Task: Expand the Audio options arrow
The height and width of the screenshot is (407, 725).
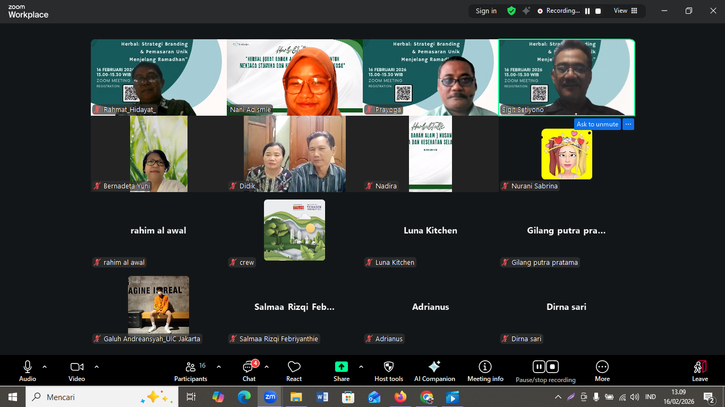Action: click(45, 367)
